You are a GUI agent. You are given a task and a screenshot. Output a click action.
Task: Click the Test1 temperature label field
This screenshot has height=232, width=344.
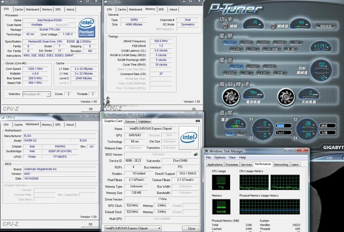coord(284,126)
